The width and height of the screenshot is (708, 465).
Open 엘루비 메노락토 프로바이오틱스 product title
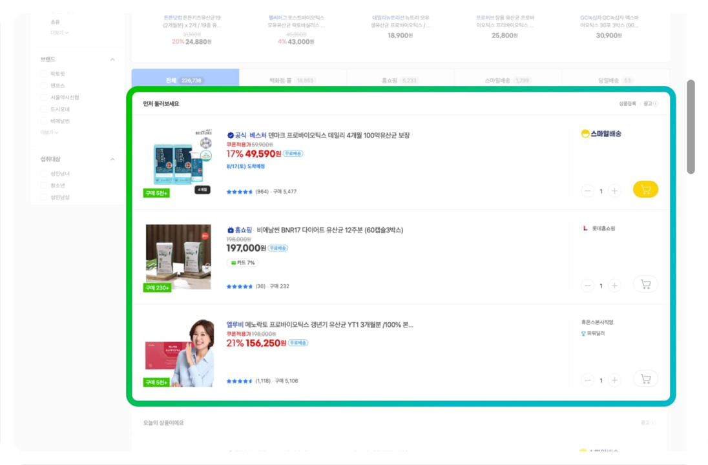click(320, 325)
